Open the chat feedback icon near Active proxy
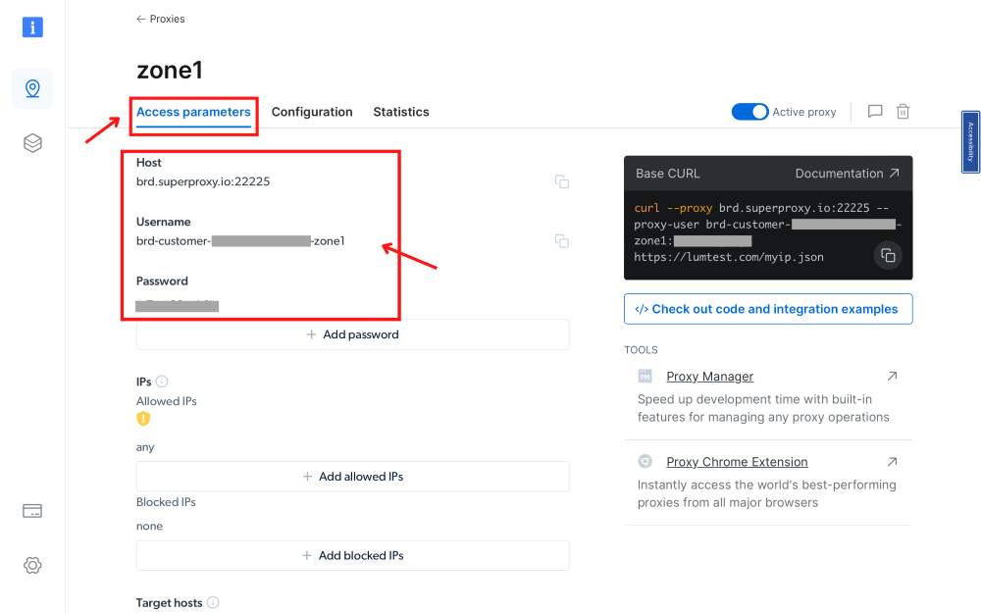The height and width of the screenshot is (613, 981). pyautogui.click(x=874, y=111)
